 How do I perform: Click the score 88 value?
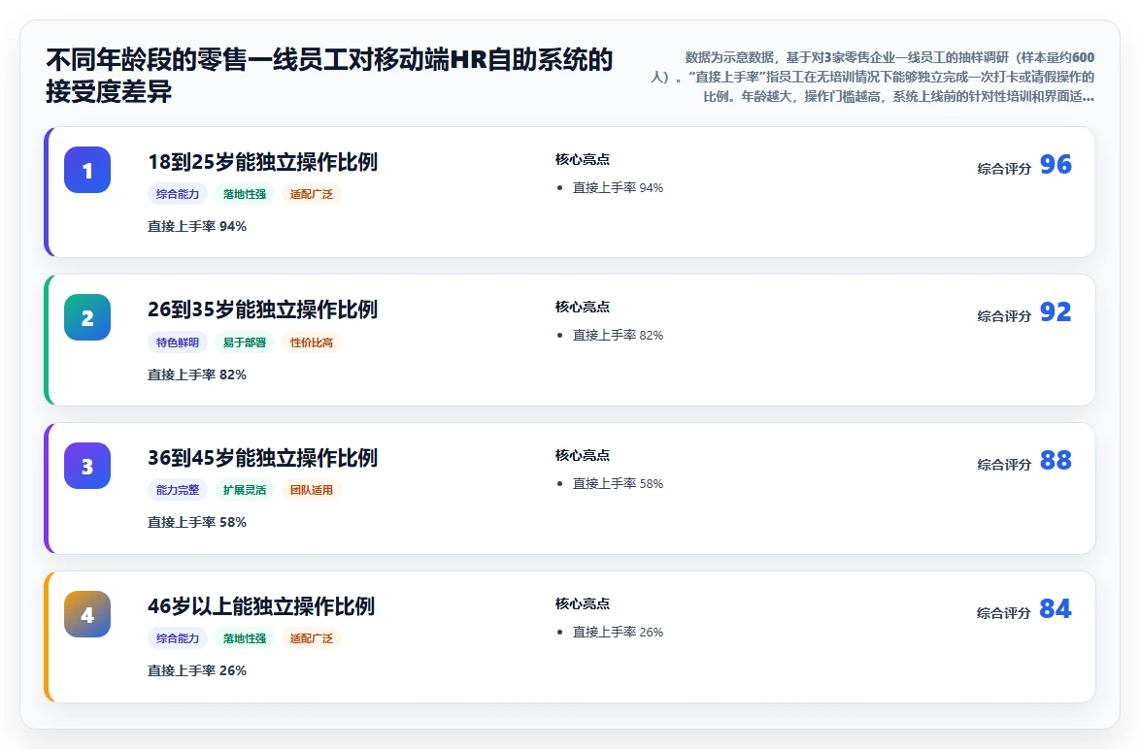coord(1056,460)
